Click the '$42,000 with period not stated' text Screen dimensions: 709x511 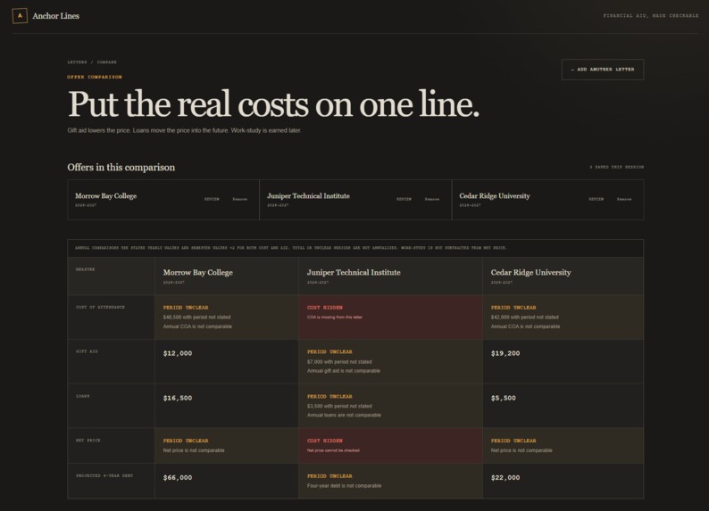click(524, 317)
